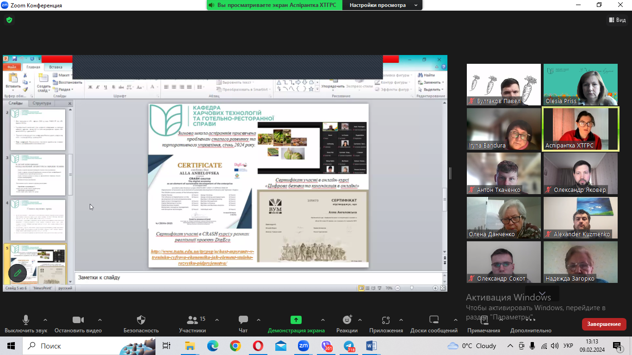
Task: Click the Format Painter brush icon
Action: [25, 89]
